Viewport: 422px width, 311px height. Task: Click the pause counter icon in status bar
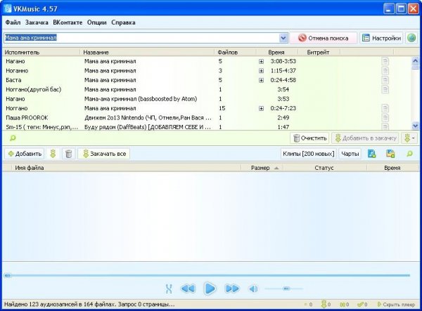click(x=344, y=305)
